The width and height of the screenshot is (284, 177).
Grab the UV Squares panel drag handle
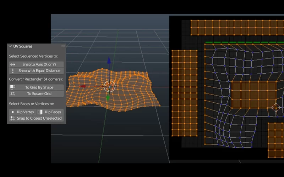click(63, 46)
